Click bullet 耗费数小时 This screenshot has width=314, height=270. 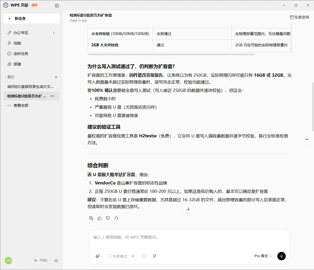click(x=105, y=99)
